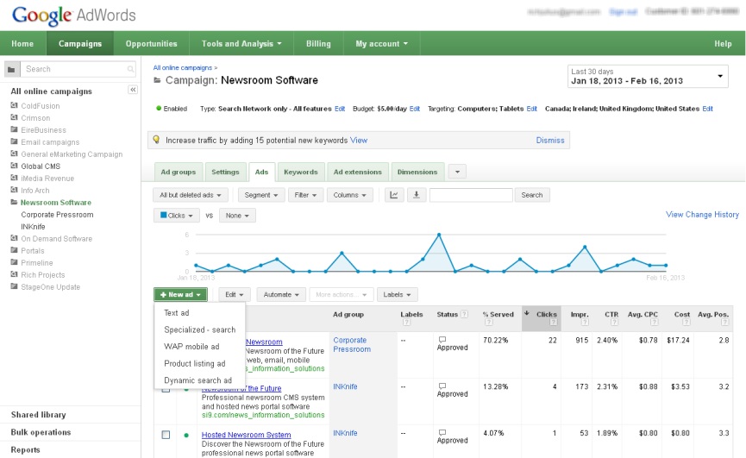Click the campaign folder icon beside Campaign title
The height and width of the screenshot is (458, 746).
click(157, 80)
